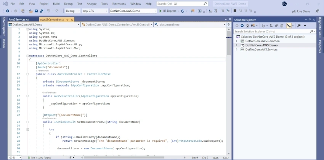The height and width of the screenshot is (160, 324).
Task: Open the _documentStore member dropdown
Action: pos(190,24)
